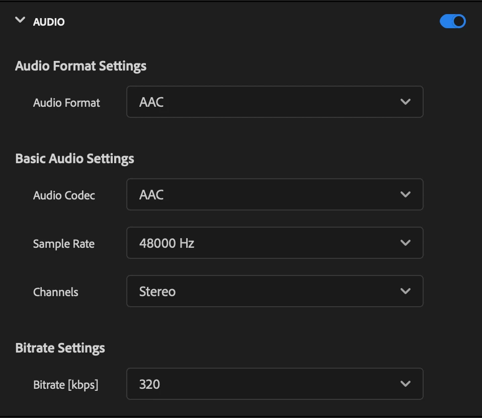Click the arrow icon on Audio Codec dropdown
This screenshot has height=418, width=482.
[x=406, y=194]
